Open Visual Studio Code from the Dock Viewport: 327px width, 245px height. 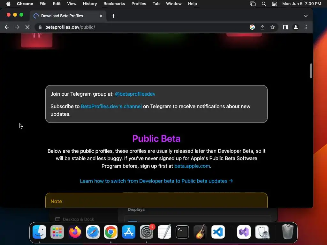point(218,232)
